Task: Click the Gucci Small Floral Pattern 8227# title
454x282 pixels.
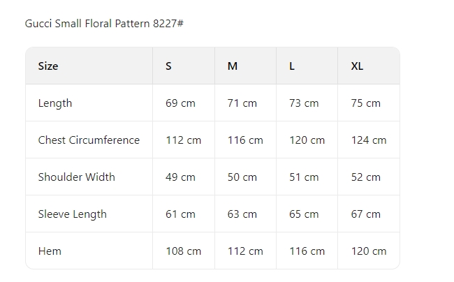Action: 104,24
